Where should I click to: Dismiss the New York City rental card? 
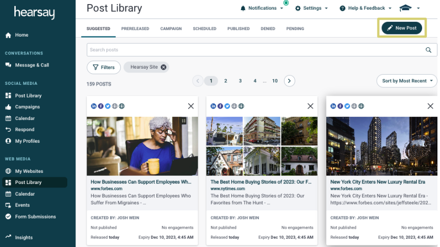point(430,106)
